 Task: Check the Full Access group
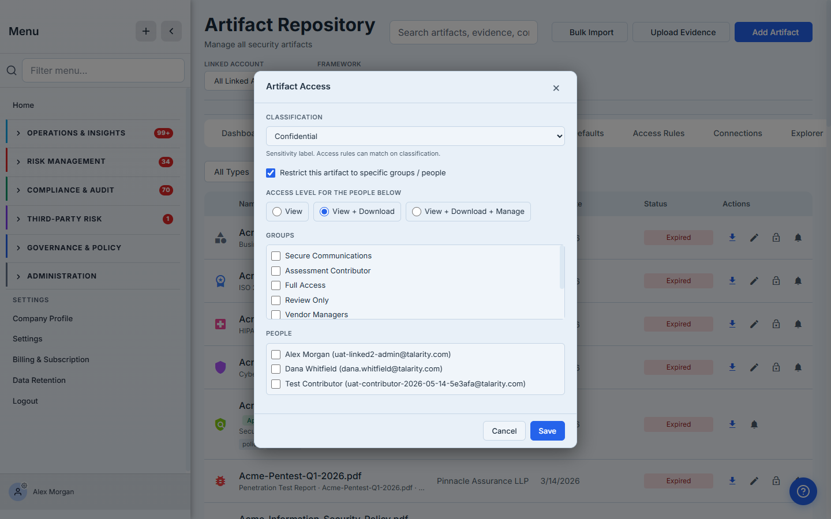click(x=276, y=285)
